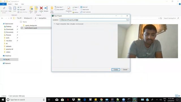Open the ribbon's Open dropdown
This screenshot has width=181, height=102.
pyautogui.click(x=76, y=7)
